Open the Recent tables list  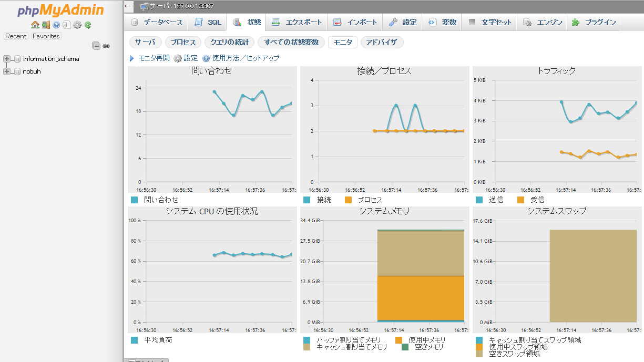tap(16, 36)
